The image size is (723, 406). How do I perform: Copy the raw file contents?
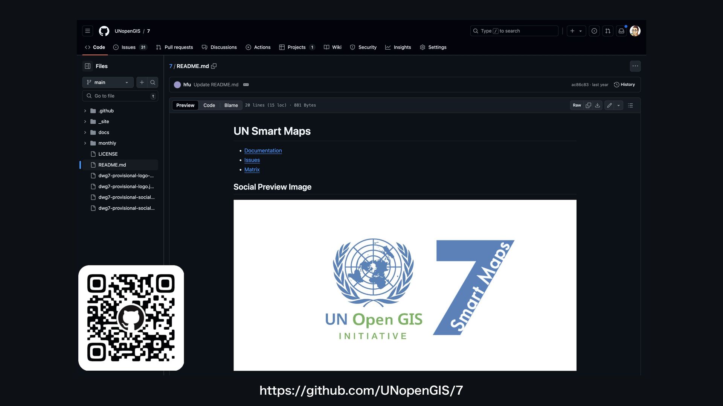[x=588, y=105]
